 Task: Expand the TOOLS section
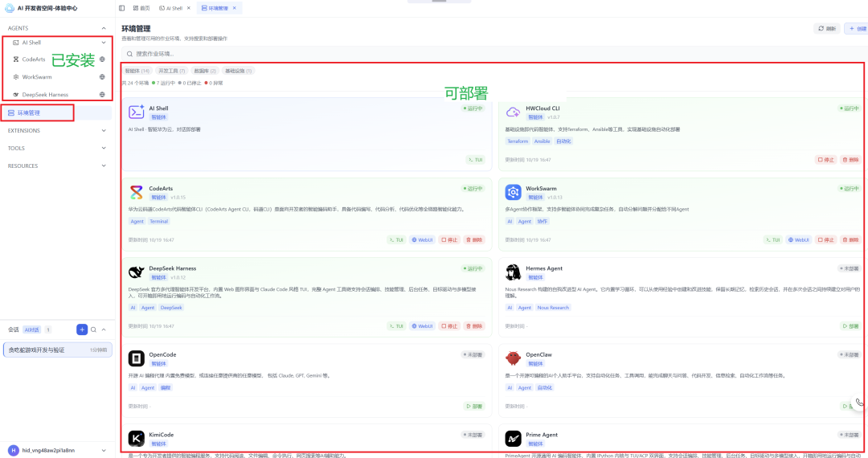point(104,148)
